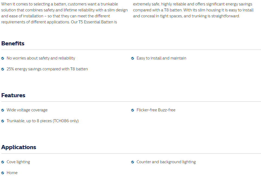Screen dimensions: 261x176
Task: Click the checkmark icon next to "Home"
Action: (3, 173)
